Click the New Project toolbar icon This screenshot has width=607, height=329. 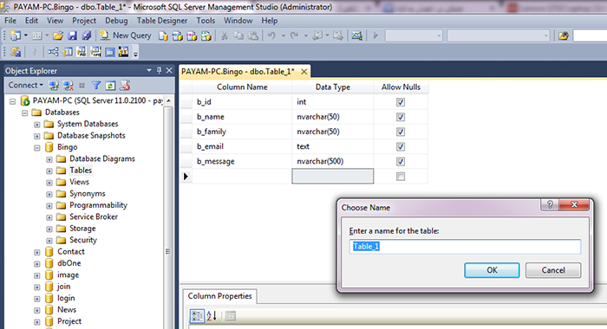[16, 35]
